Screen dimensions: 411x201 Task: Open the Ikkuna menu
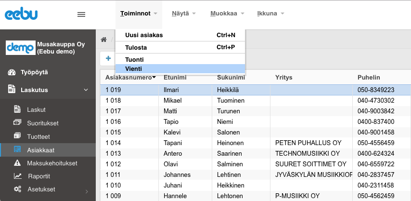tap(270, 13)
